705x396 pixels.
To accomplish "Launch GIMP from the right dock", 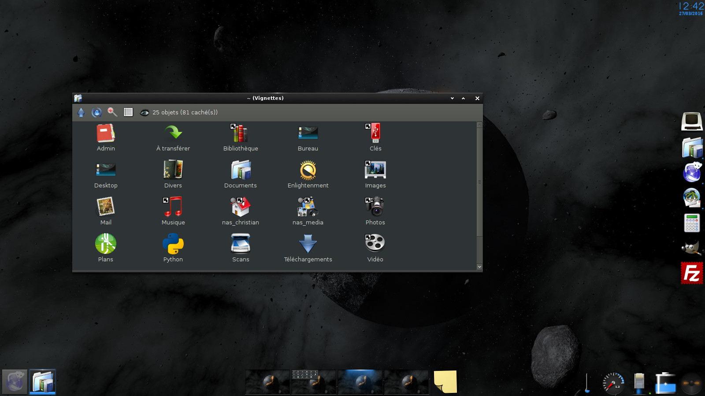I will point(692,248).
